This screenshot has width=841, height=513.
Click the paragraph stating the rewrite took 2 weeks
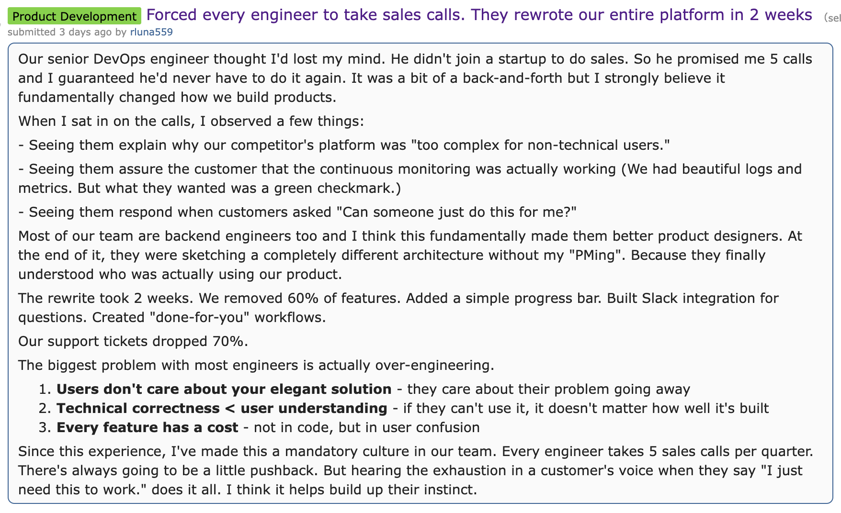point(398,308)
